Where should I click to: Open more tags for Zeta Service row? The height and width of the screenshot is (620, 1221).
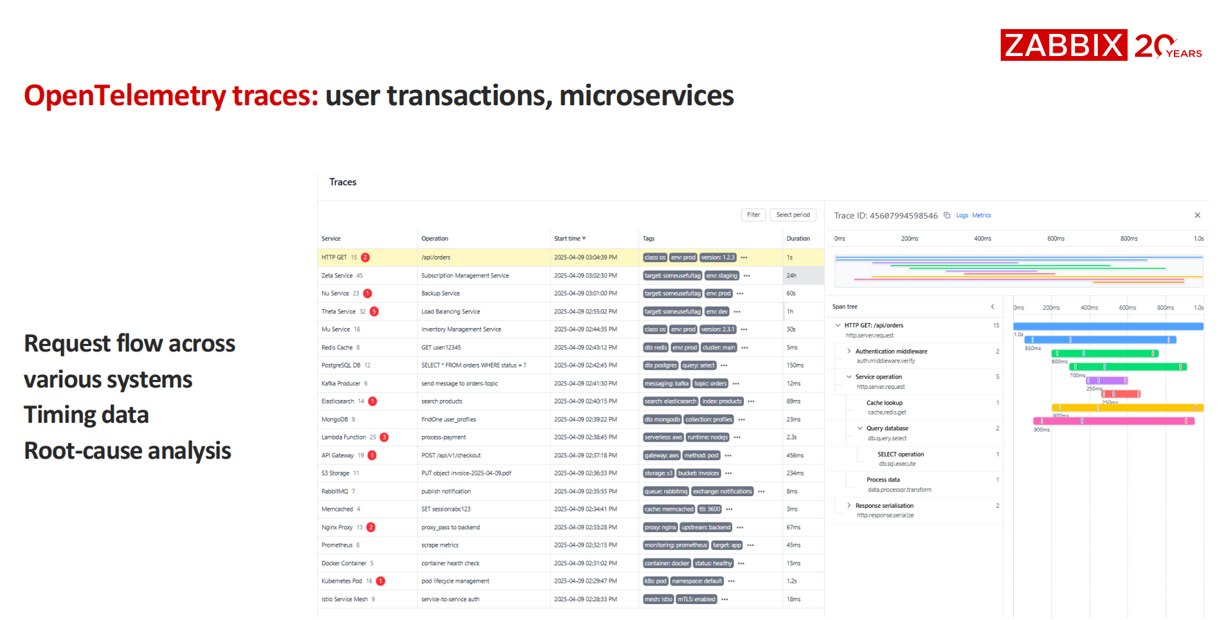[747, 275]
